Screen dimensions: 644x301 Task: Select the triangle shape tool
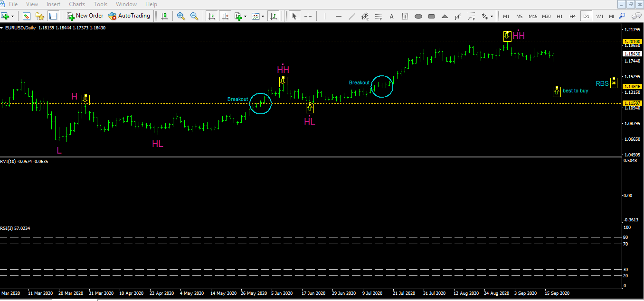445,16
